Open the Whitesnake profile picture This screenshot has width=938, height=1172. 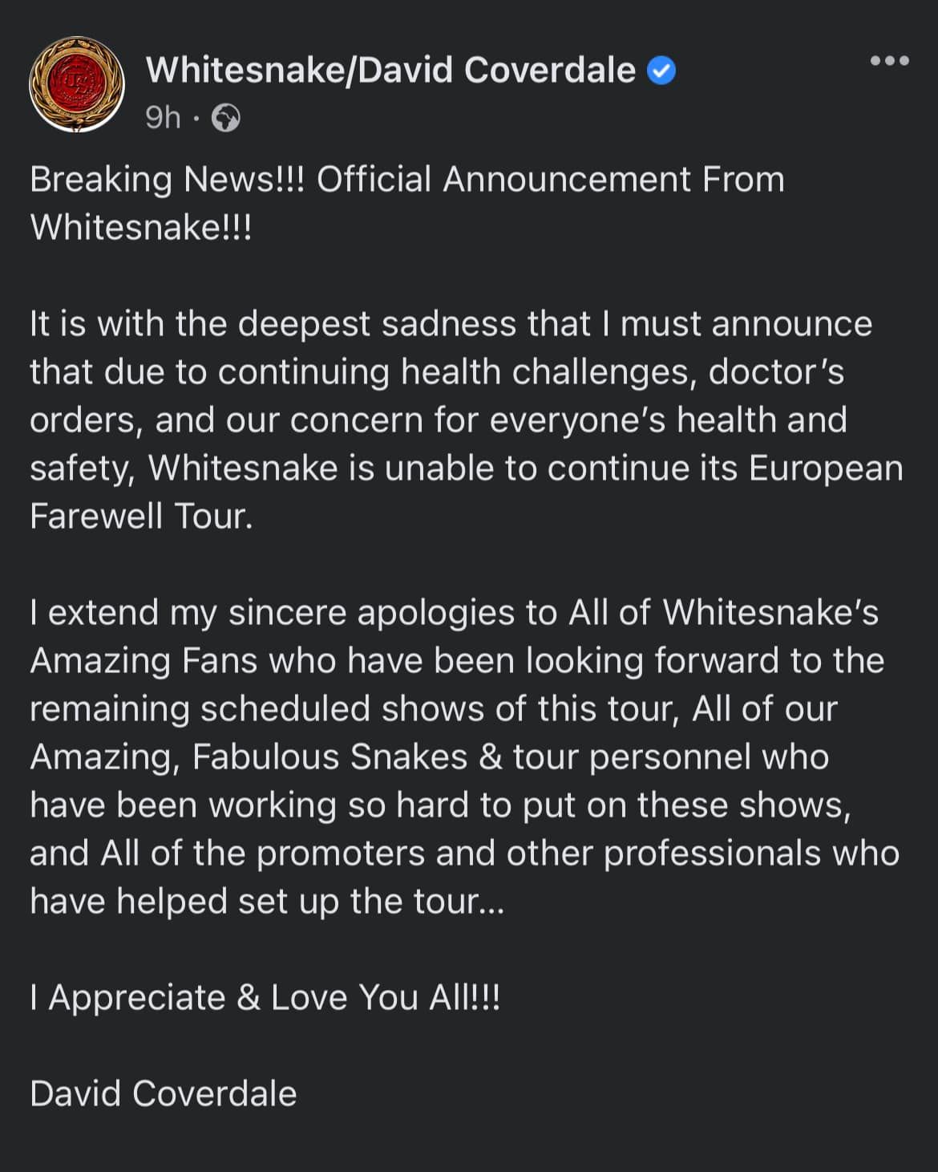tap(77, 84)
